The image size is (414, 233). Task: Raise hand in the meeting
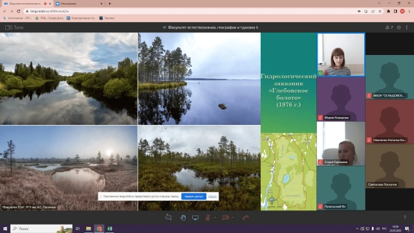pyautogui.click(x=182, y=217)
